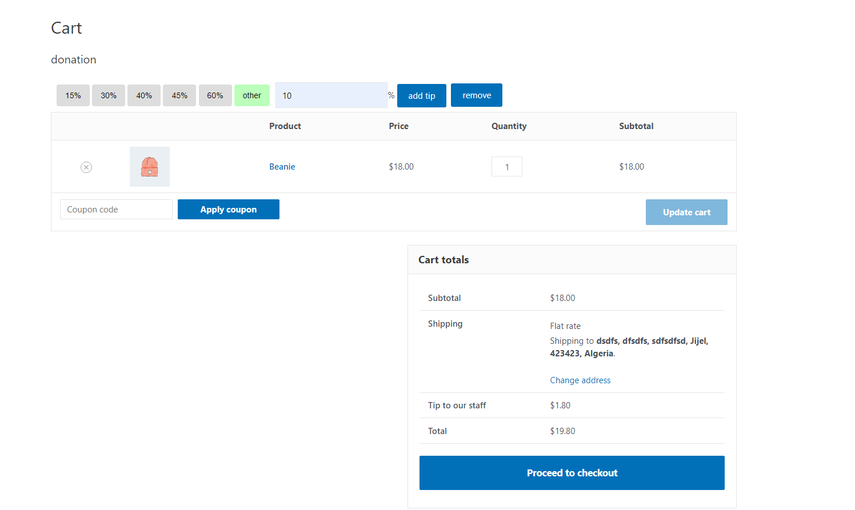Select the 30% tip option
The image size is (855, 510).
(x=108, y=95)
